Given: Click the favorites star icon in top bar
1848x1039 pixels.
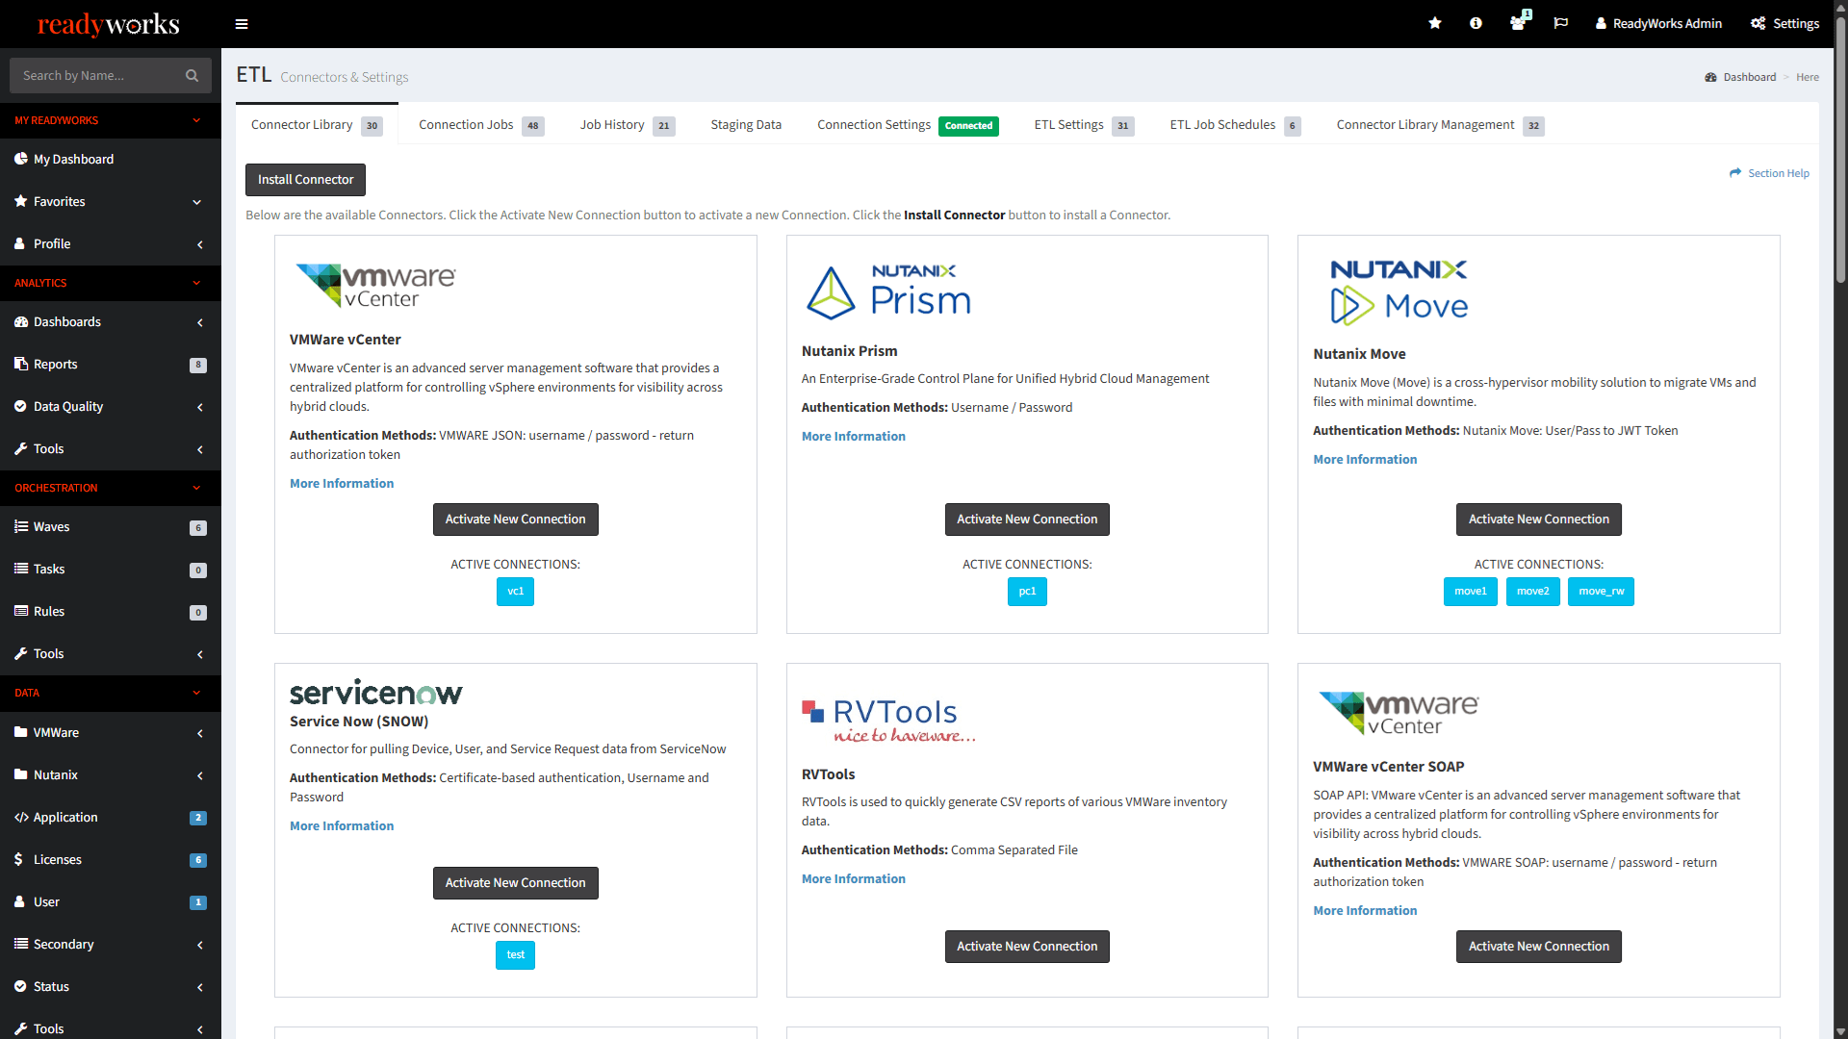Looking at the screenshot, I should [x=1435, y=23].
